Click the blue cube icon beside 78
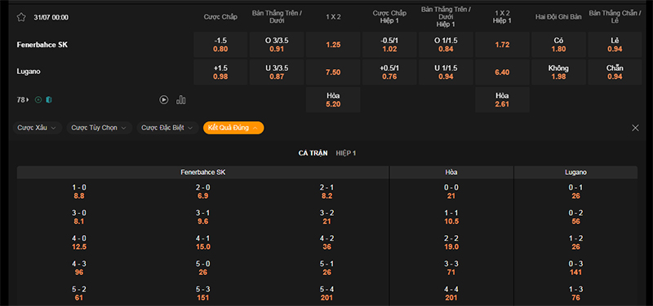Image resolution: width=653 pixels, height=306 pixels. [49, 99]
